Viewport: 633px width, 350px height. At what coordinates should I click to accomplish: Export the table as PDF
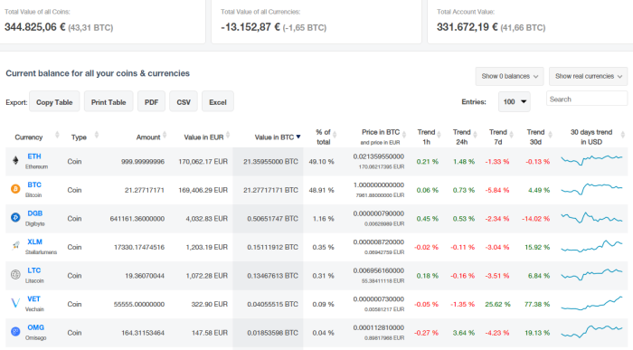[x=151, y=102]
